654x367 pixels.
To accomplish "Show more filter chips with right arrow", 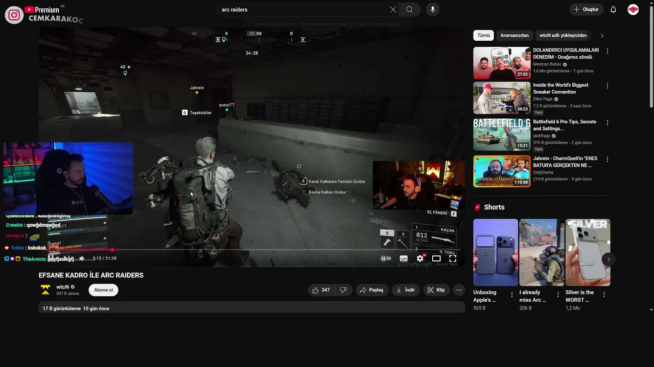I will pos(602,36).
